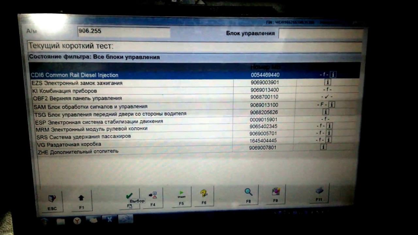Open info icon for SAM row

pyautogui.click(x=332, y=105)
